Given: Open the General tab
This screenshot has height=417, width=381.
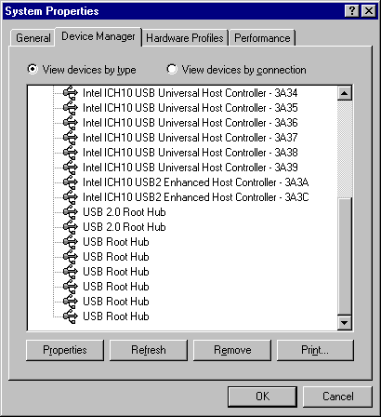Looking at the screenshot, I should pos(33,38).
